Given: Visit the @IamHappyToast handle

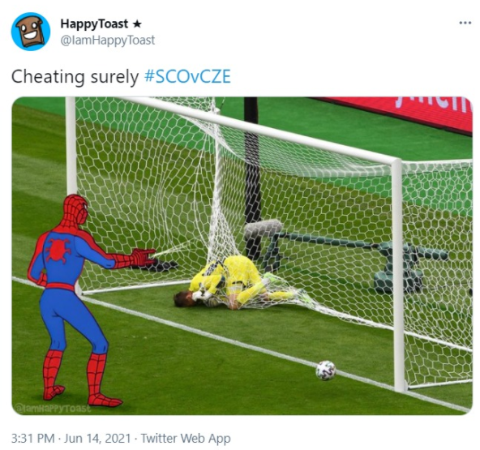Looking at the screenshot, I should (108, 41).
